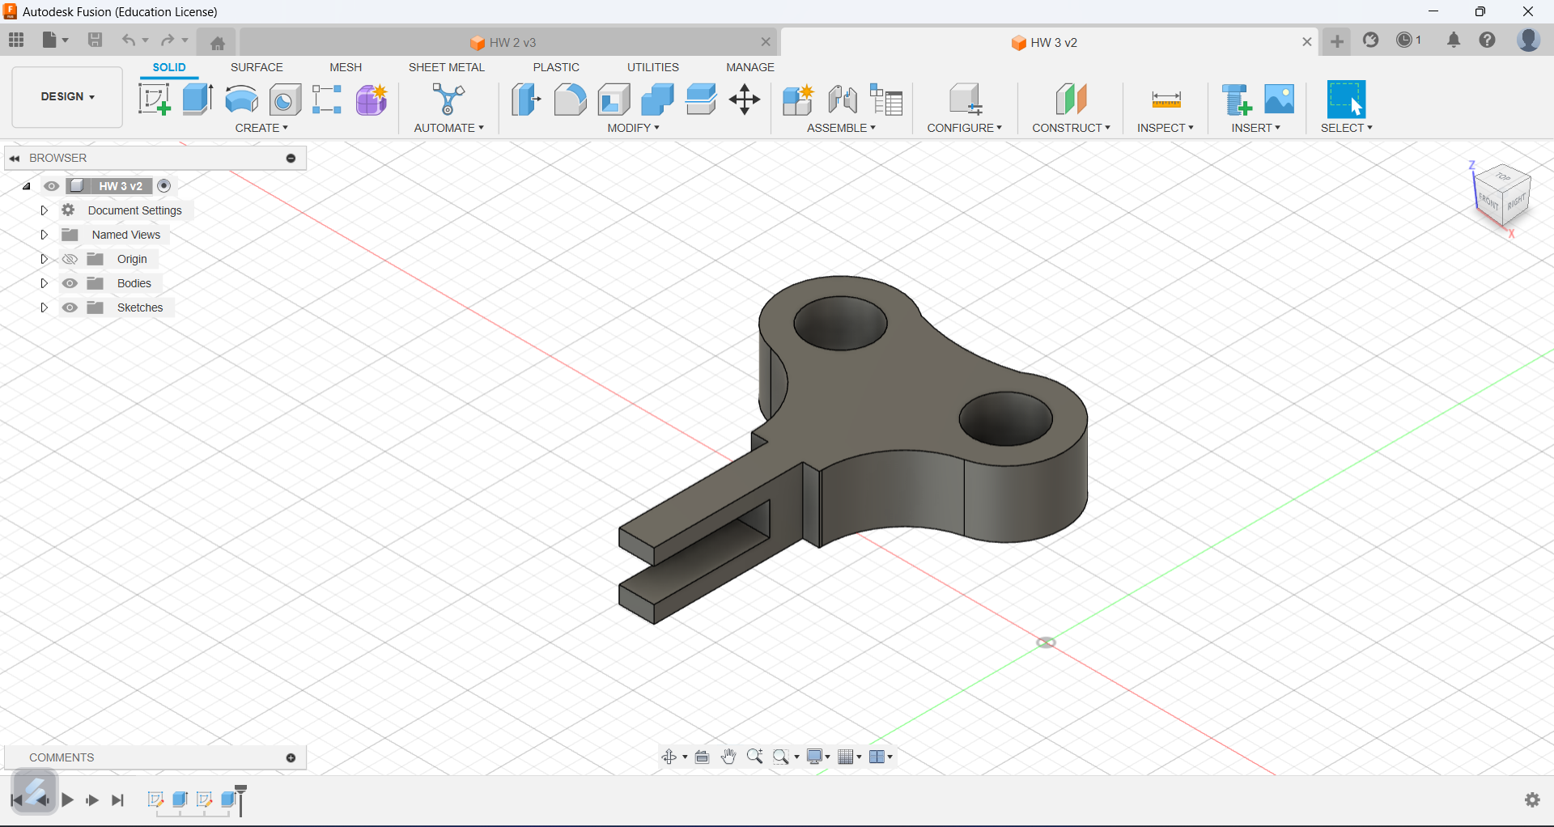The width and height of the screenshot is (1554, 827).
Task: Select the Measure tool in Inspect
Action: pyautogui.click(x=1166, y=100)
